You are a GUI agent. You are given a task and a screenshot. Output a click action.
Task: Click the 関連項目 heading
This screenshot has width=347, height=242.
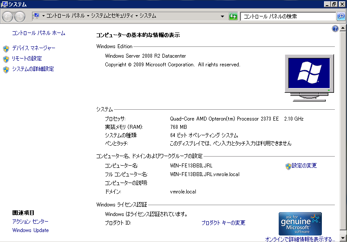(x=23, y=213)
